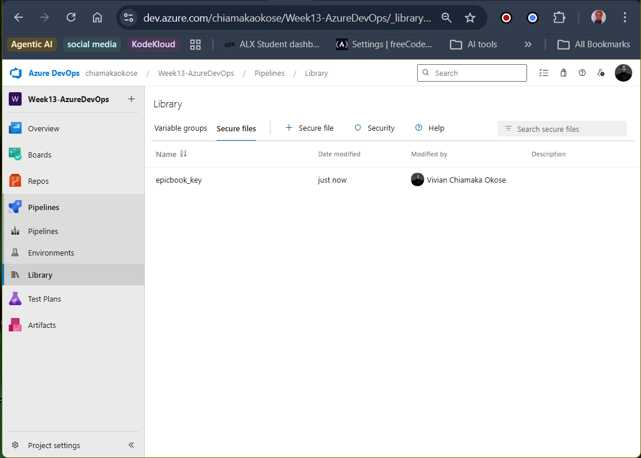Click the Library breadcrumb
Image resolution: width=641 pixels, height=458 pixels.
[x=317, y=73]
